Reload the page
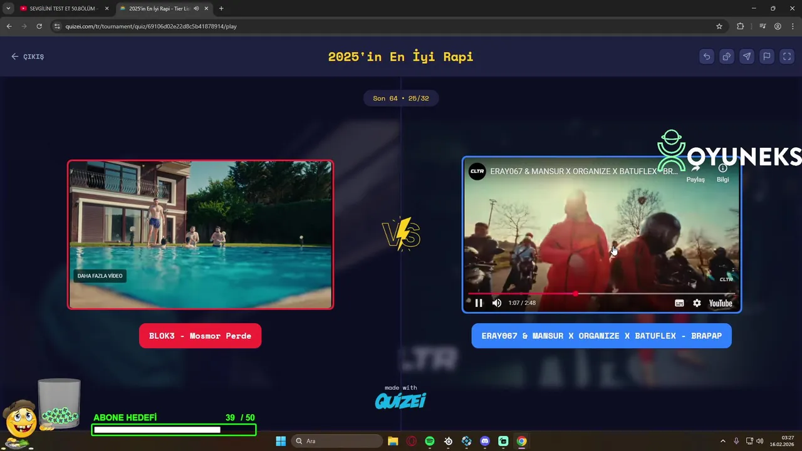The image size is (802, 451). 39,26
